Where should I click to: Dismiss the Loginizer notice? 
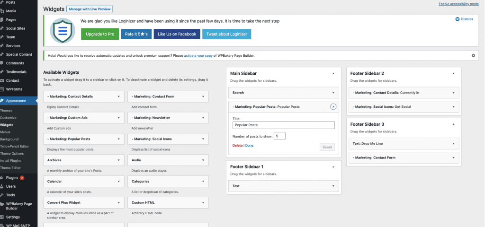click(464, 19)
